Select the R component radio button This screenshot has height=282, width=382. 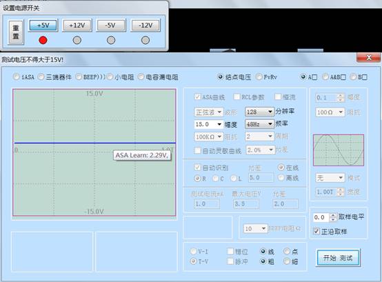(197, 179)
